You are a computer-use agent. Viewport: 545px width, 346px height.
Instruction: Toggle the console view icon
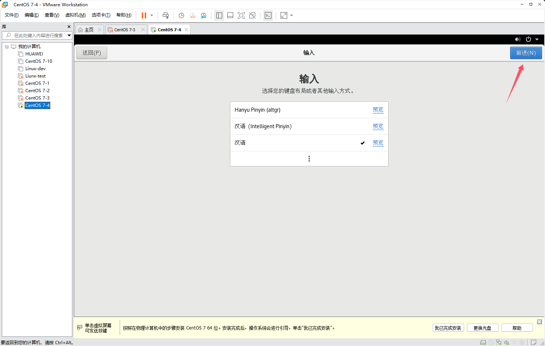(x=268, y=15)
